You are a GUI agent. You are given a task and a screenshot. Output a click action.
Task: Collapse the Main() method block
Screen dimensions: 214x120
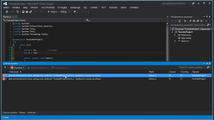tap(13, 58)
